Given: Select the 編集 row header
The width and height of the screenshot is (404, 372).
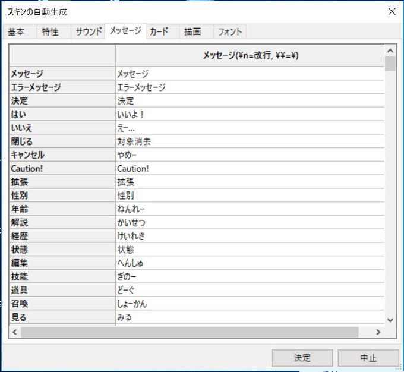Looking at the screenshot, I should (62, 263).
